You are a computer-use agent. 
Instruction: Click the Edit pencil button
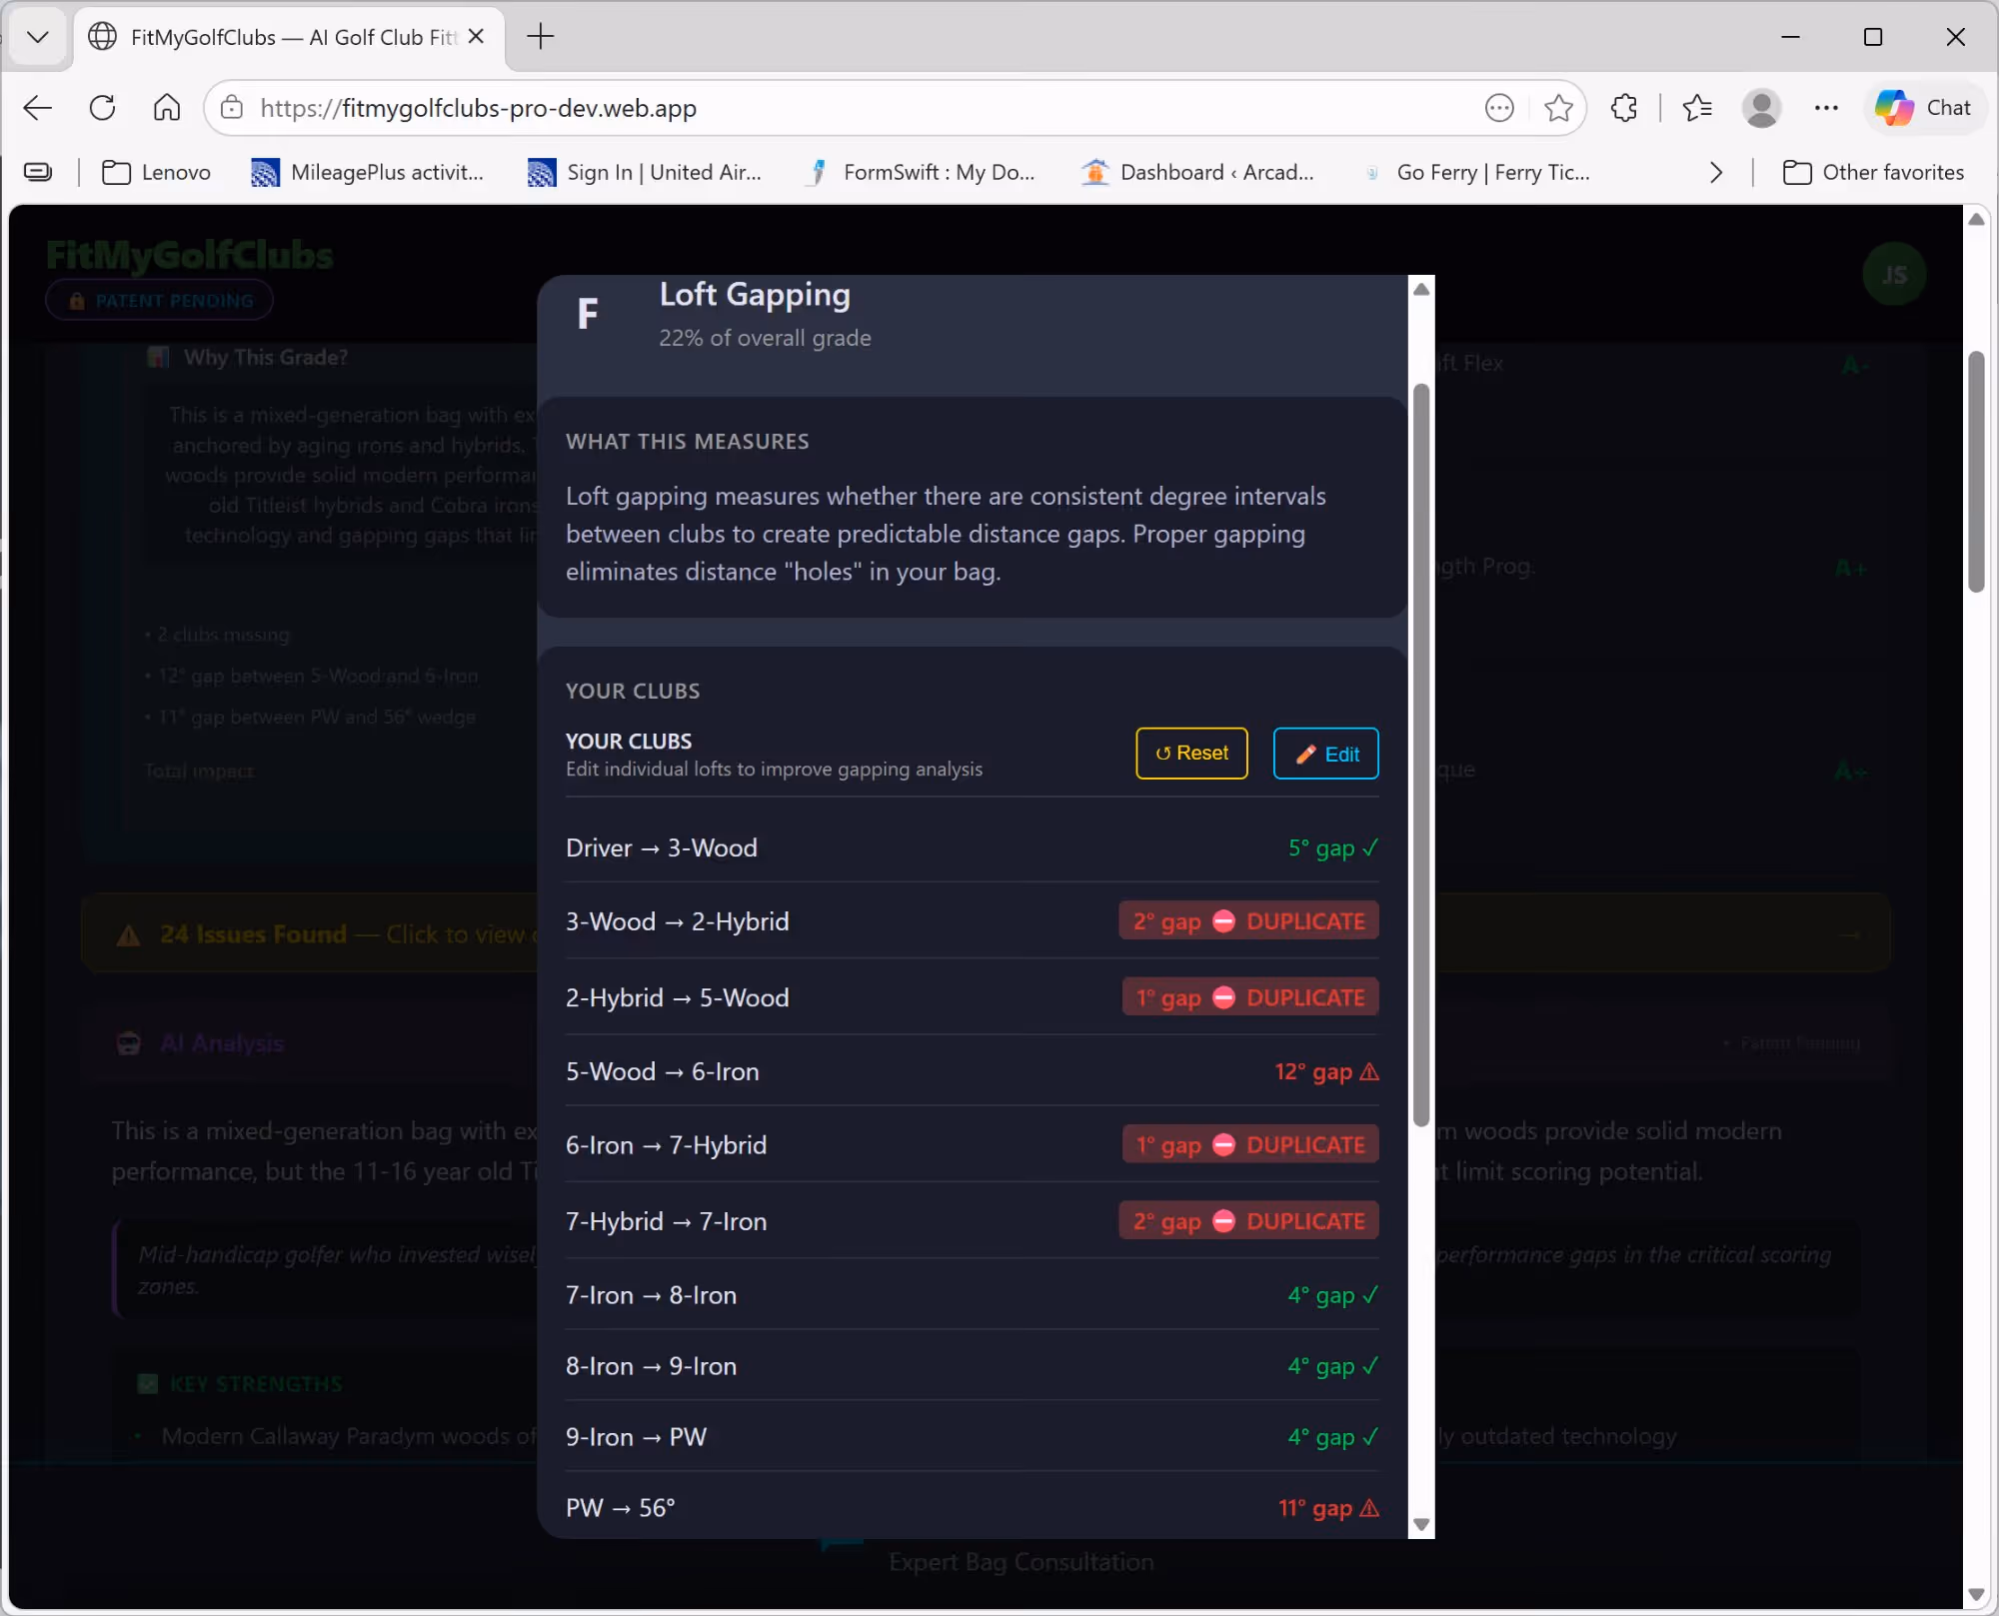point(1325,754)
